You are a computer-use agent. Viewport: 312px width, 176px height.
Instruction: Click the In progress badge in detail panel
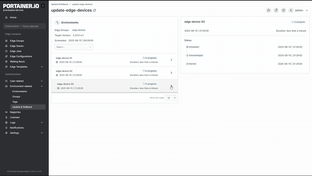pos(298,22)
